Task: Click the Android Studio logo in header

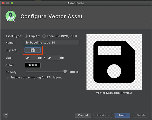Action: click(11, 16)
